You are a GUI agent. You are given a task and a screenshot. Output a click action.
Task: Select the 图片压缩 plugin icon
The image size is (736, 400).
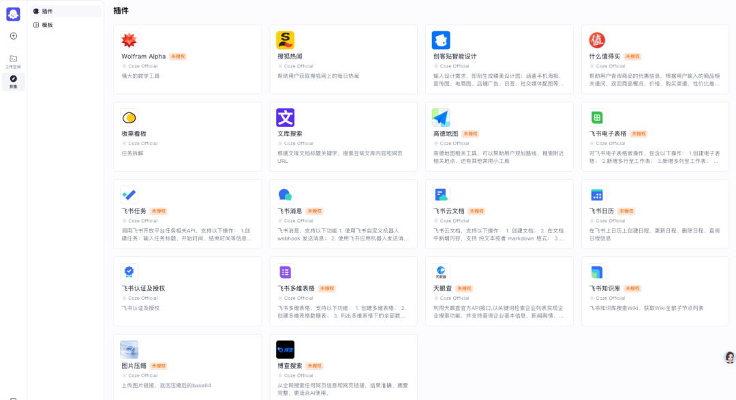(129, 348)
